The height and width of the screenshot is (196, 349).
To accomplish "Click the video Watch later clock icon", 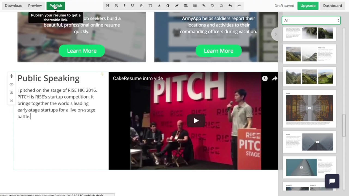I will pos(265,79).
